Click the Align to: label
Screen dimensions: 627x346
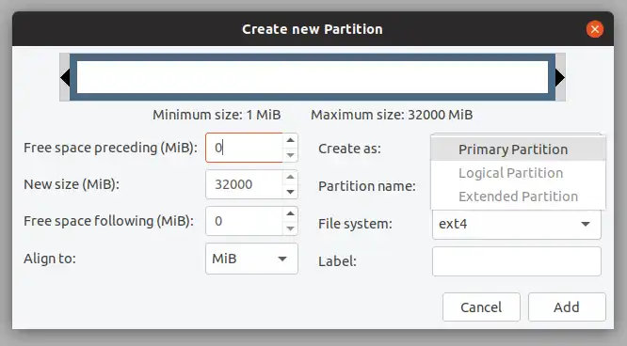tap(50, 259)
